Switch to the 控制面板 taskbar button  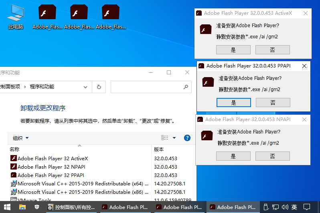[x=71, y=207]
